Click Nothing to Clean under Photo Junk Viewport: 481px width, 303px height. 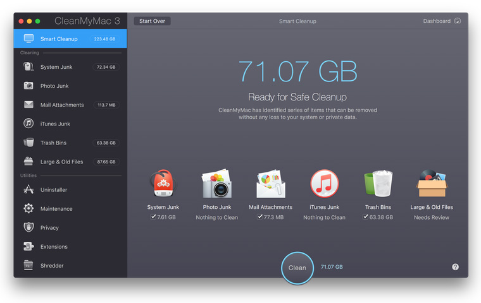point(217,217)
